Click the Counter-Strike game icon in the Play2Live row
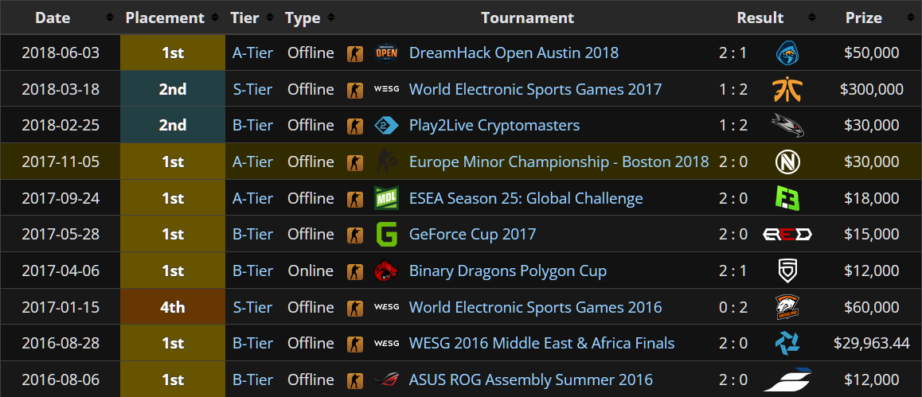This screenshot has height=397, width=922. pos(354,126)
